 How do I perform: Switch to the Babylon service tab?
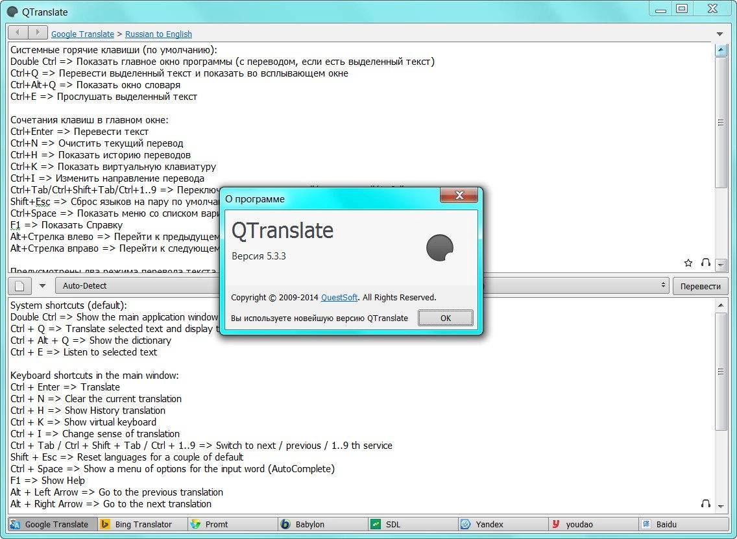coord(323,524)
